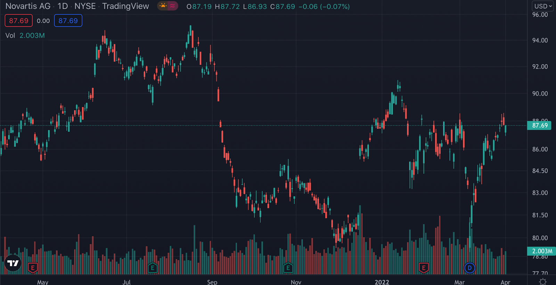Click the green 87.69 current price label

click(539, 125)
